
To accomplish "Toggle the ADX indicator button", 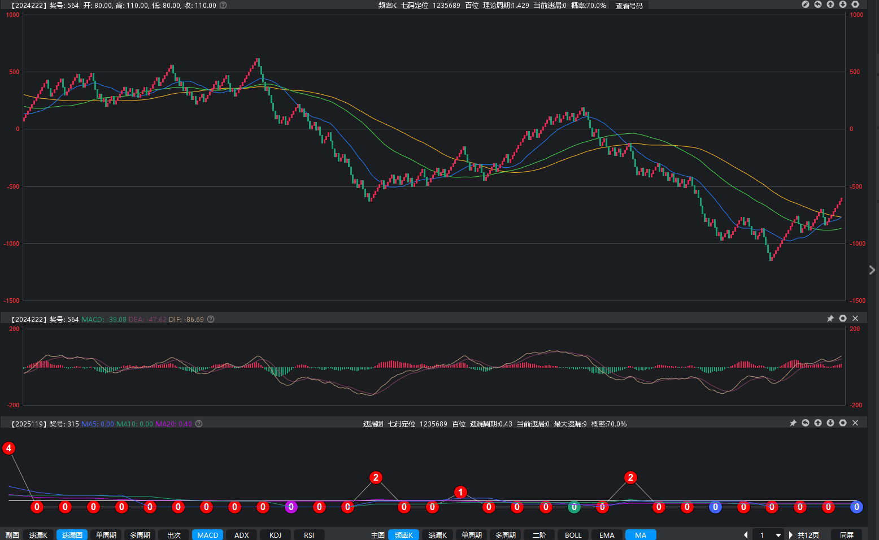I will pos(242,535).
